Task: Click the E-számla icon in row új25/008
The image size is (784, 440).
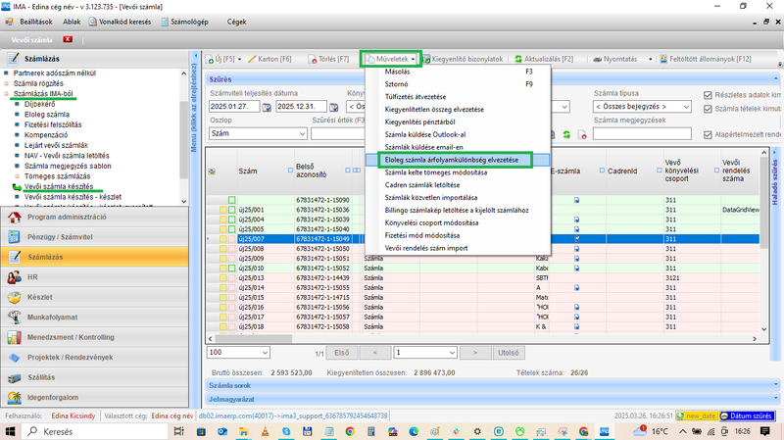Action: (576, 249)
